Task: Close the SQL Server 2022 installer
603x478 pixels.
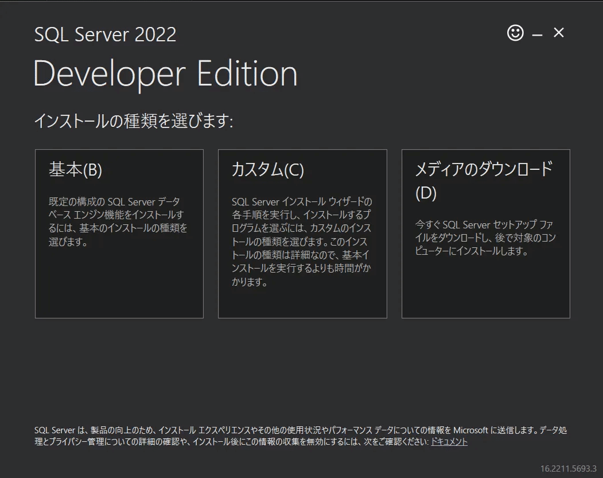Action: tap(558, 33)
